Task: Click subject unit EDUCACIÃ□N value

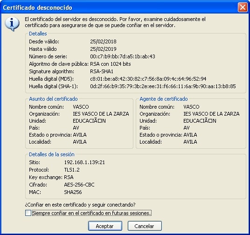Action: (x=89, y=121)
